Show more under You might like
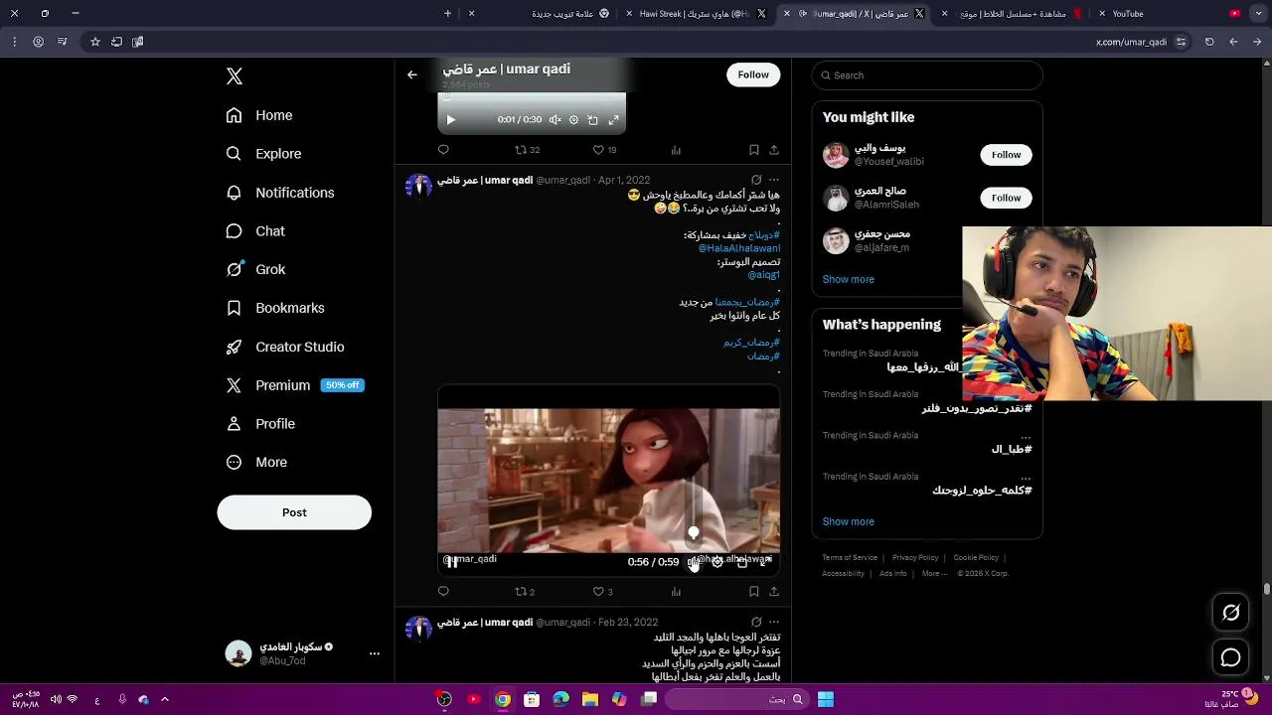 click(849, 279)
